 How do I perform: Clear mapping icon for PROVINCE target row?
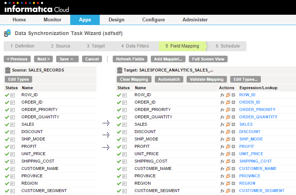[x=233, y=176]
